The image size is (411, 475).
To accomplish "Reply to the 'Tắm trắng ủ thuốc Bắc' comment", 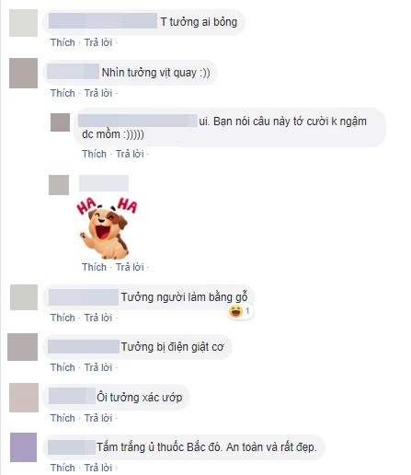I will [98, 468].
